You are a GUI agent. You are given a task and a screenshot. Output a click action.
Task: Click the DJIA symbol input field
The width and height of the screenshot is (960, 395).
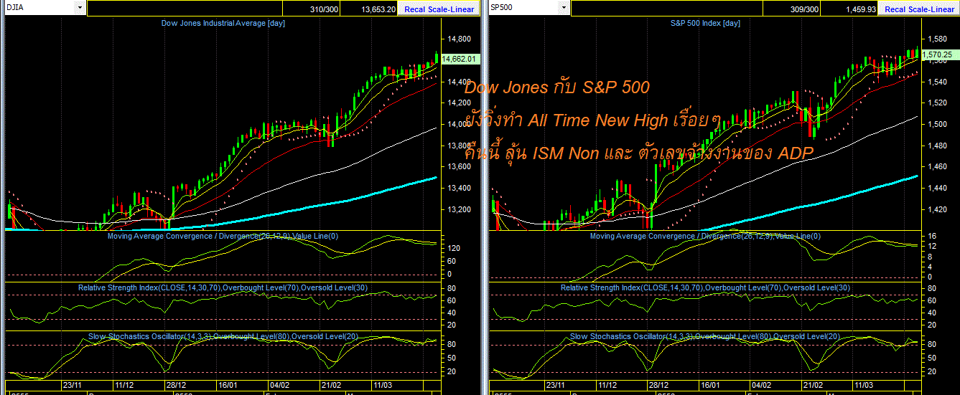[38, 8]
